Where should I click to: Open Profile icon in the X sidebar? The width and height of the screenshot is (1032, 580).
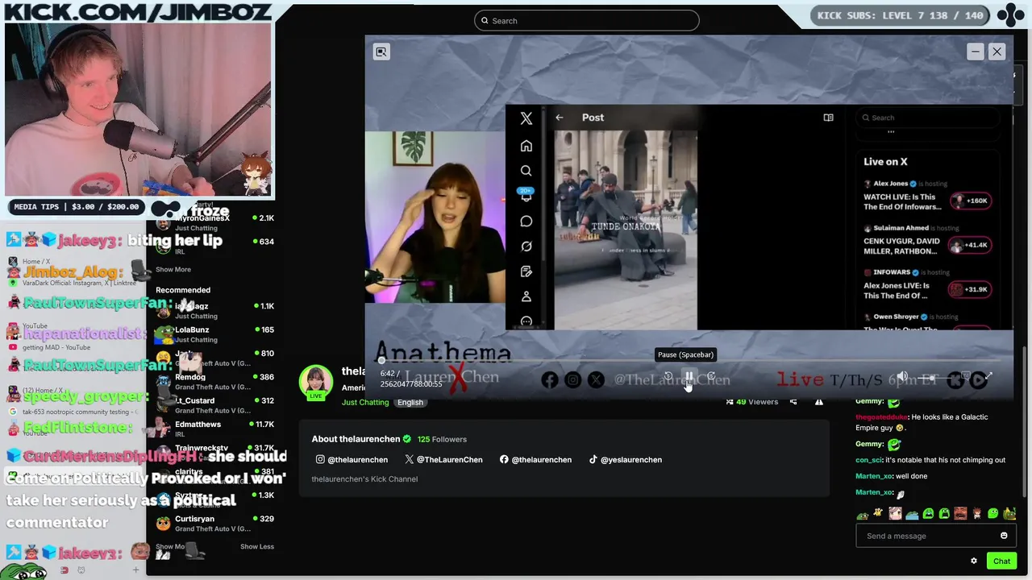[526, 296]
